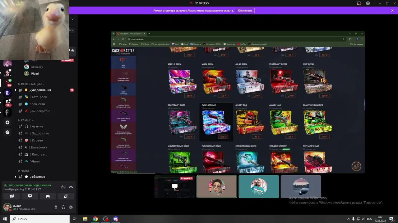Select the server icon with 1K+ badge

[x=7, y=103]
